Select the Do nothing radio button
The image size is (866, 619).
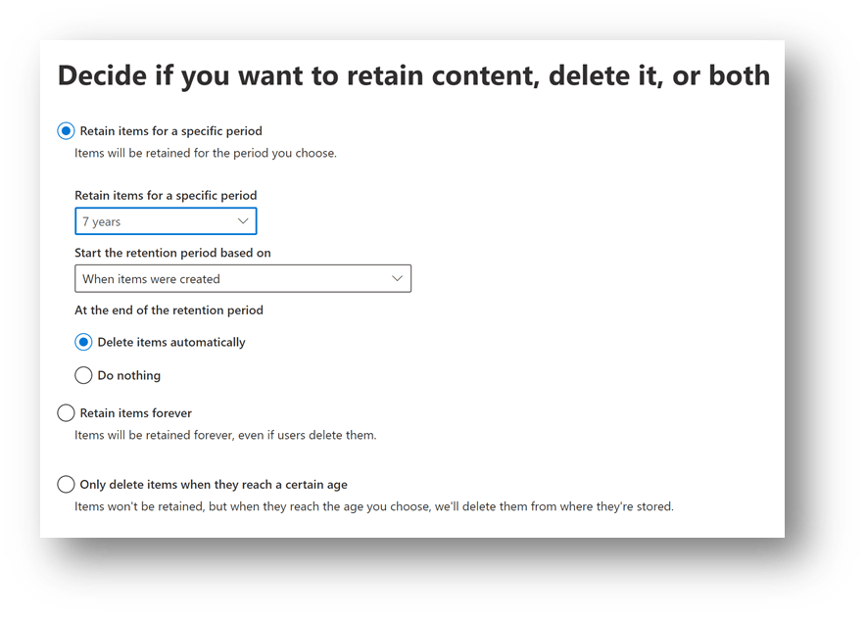83,375
